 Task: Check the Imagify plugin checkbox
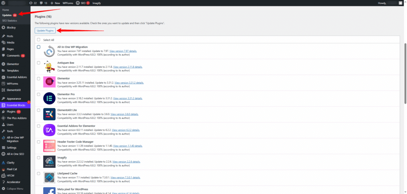coord(39,158)
